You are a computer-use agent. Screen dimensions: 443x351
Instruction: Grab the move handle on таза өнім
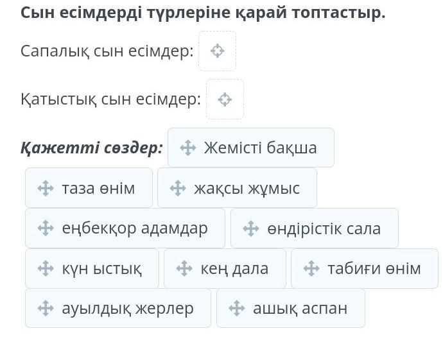(46, 189)
